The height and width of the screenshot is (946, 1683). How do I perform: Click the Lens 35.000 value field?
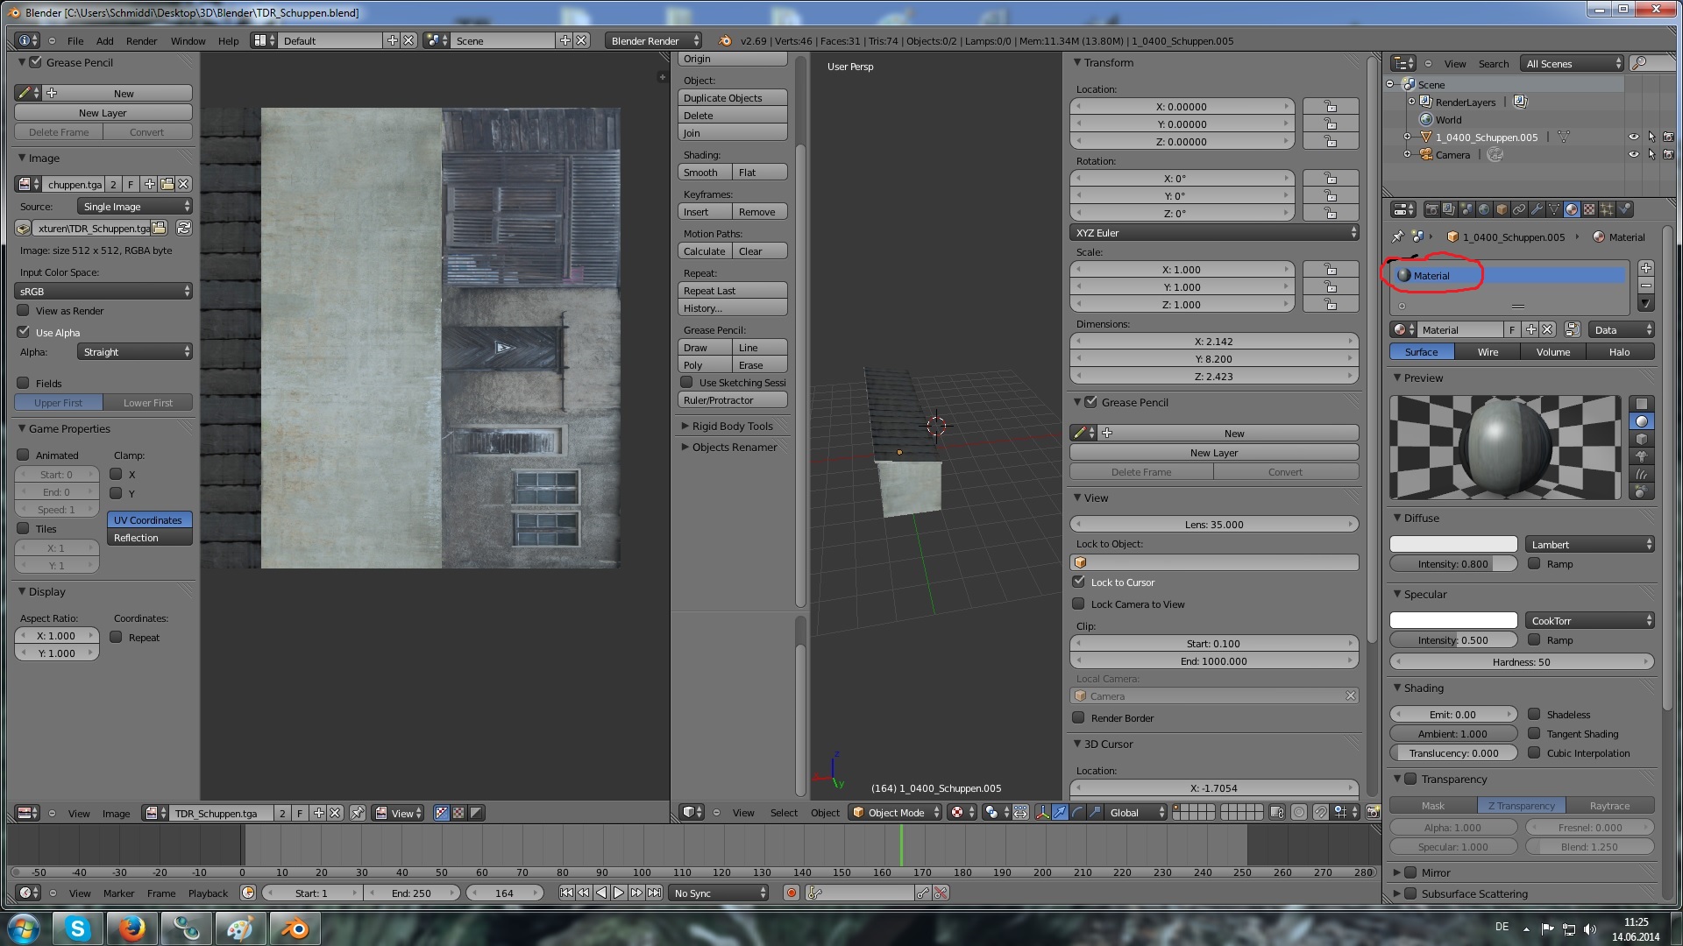[x=1213, y=524]
